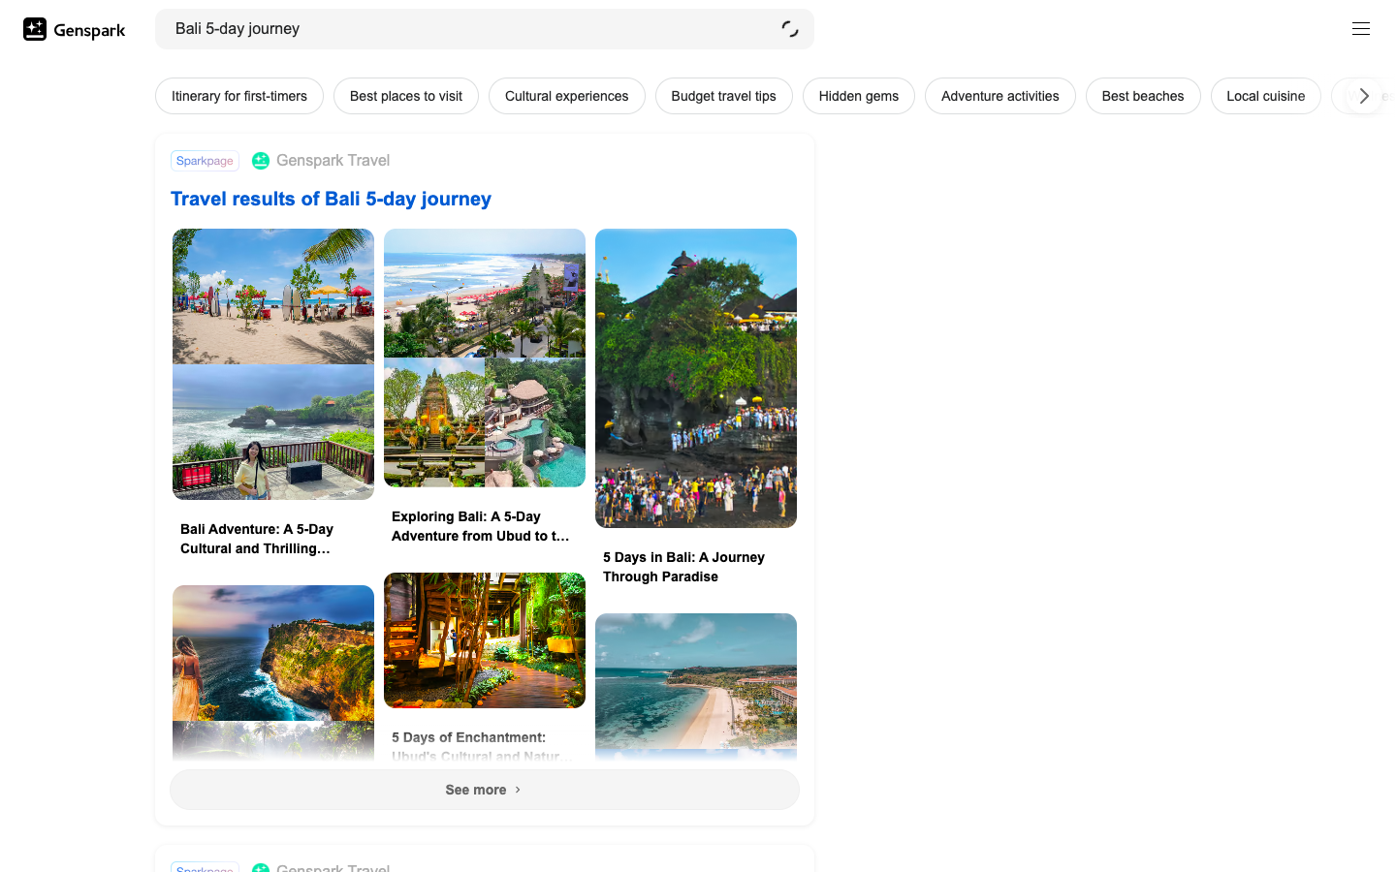Open Bali Adventure: A 5-Day Cultural article title
This screenshot has width=1396, height=872.
pyautogui.click(x=257, y=539)
